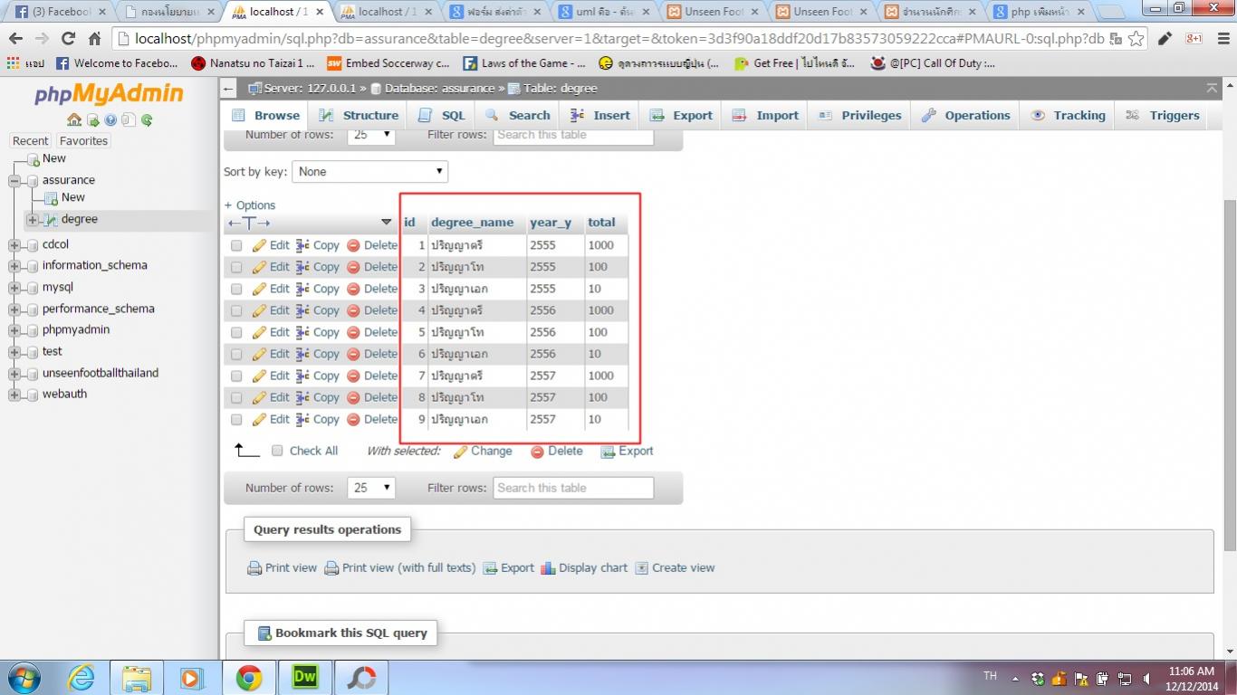The image size is (1237, 695).
Task: Tick the checkbox for row id 3
Action: point(236,289)
